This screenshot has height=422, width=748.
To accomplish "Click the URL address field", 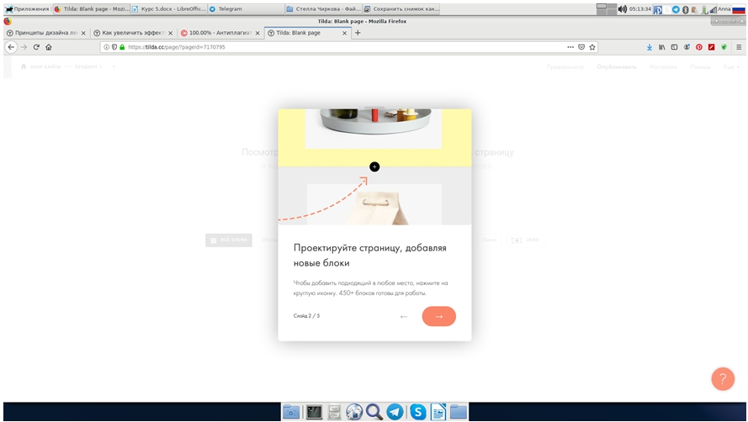I will click(337, 47).
